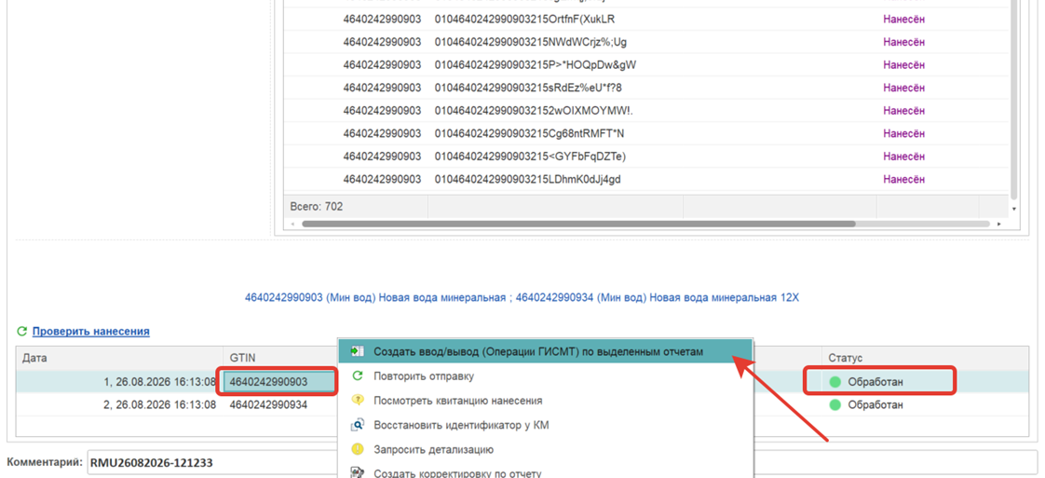
Task: Click the Всего: 702 footer cell
Action: 356,207
